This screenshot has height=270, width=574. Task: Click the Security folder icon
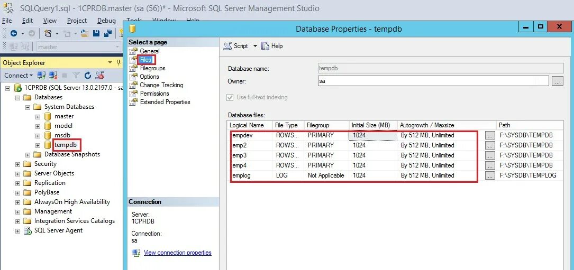tap(28, 164)
